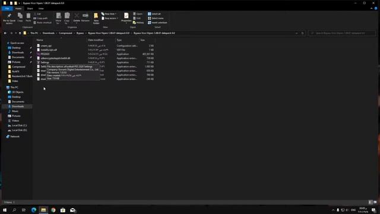
Task: Open Music under This PC
Action: (15, 111)
